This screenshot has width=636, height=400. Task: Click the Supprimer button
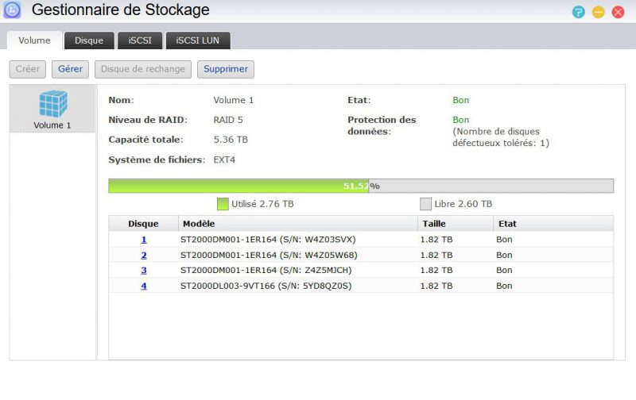pos(226,69)
